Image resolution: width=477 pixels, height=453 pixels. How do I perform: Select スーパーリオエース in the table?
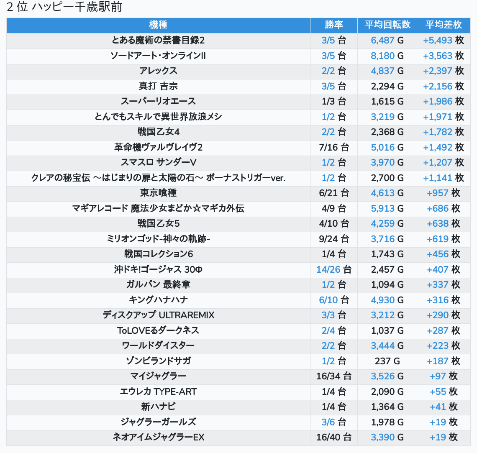click(x=158, y=101)
